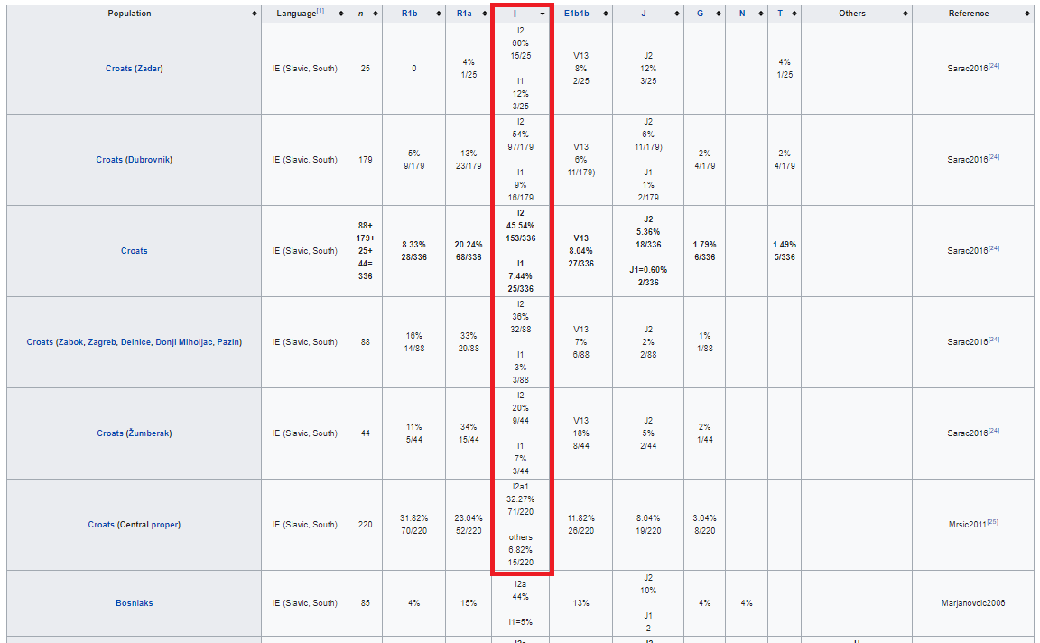
Task: Sort using arrows beside the E1b1b header
Action: tap(605, 14)
